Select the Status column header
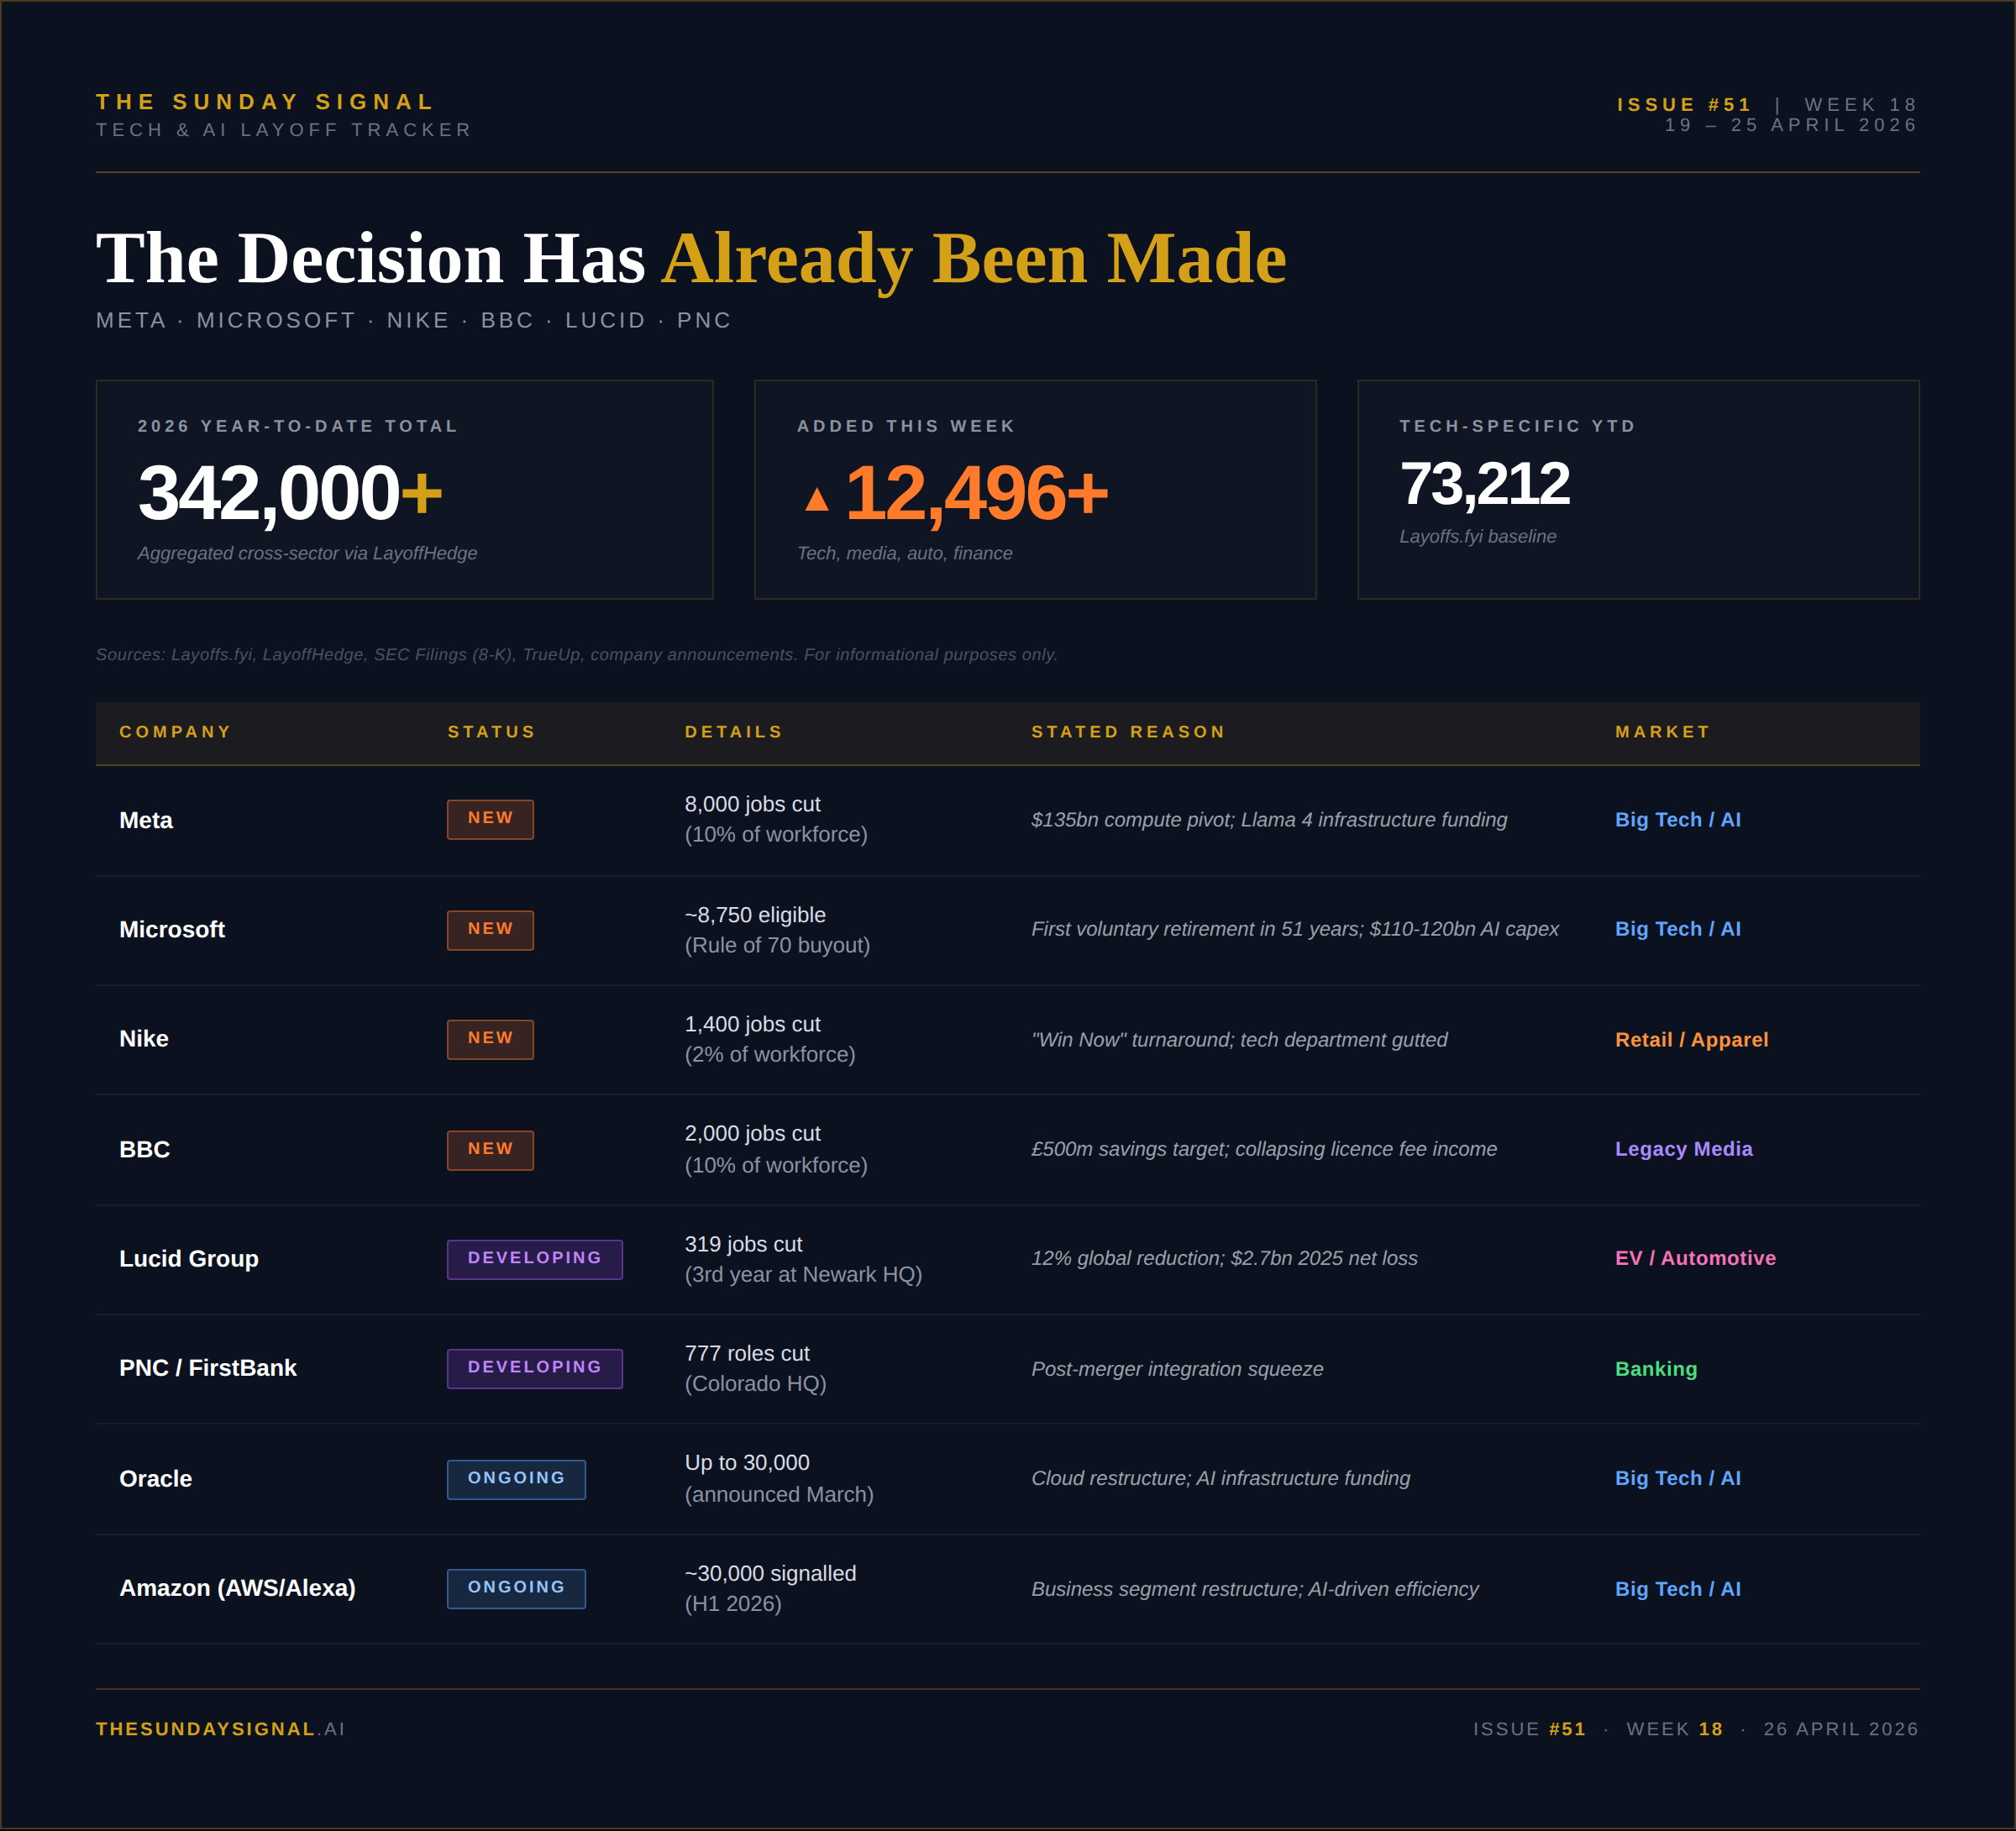 pos(491,732)
